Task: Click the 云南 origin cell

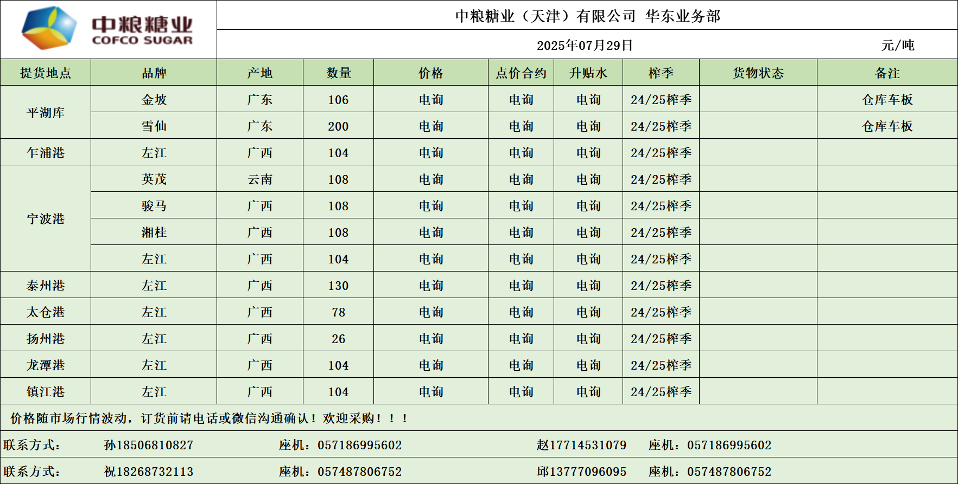Action: (x=259, y=179)
